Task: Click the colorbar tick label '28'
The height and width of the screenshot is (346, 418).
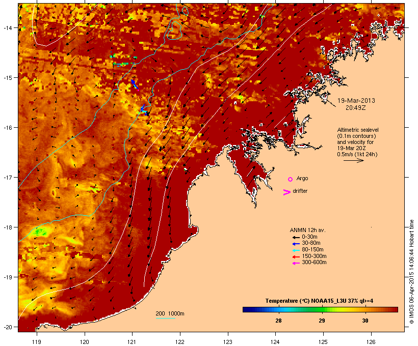Action: (x=278, y=321)
